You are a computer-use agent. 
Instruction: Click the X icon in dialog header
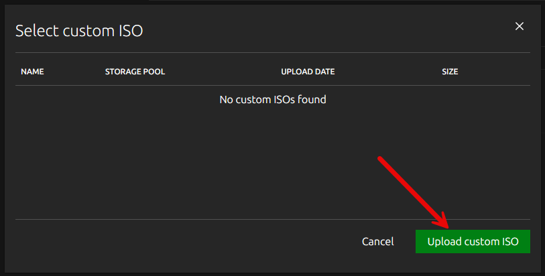(x=519, y=26)
